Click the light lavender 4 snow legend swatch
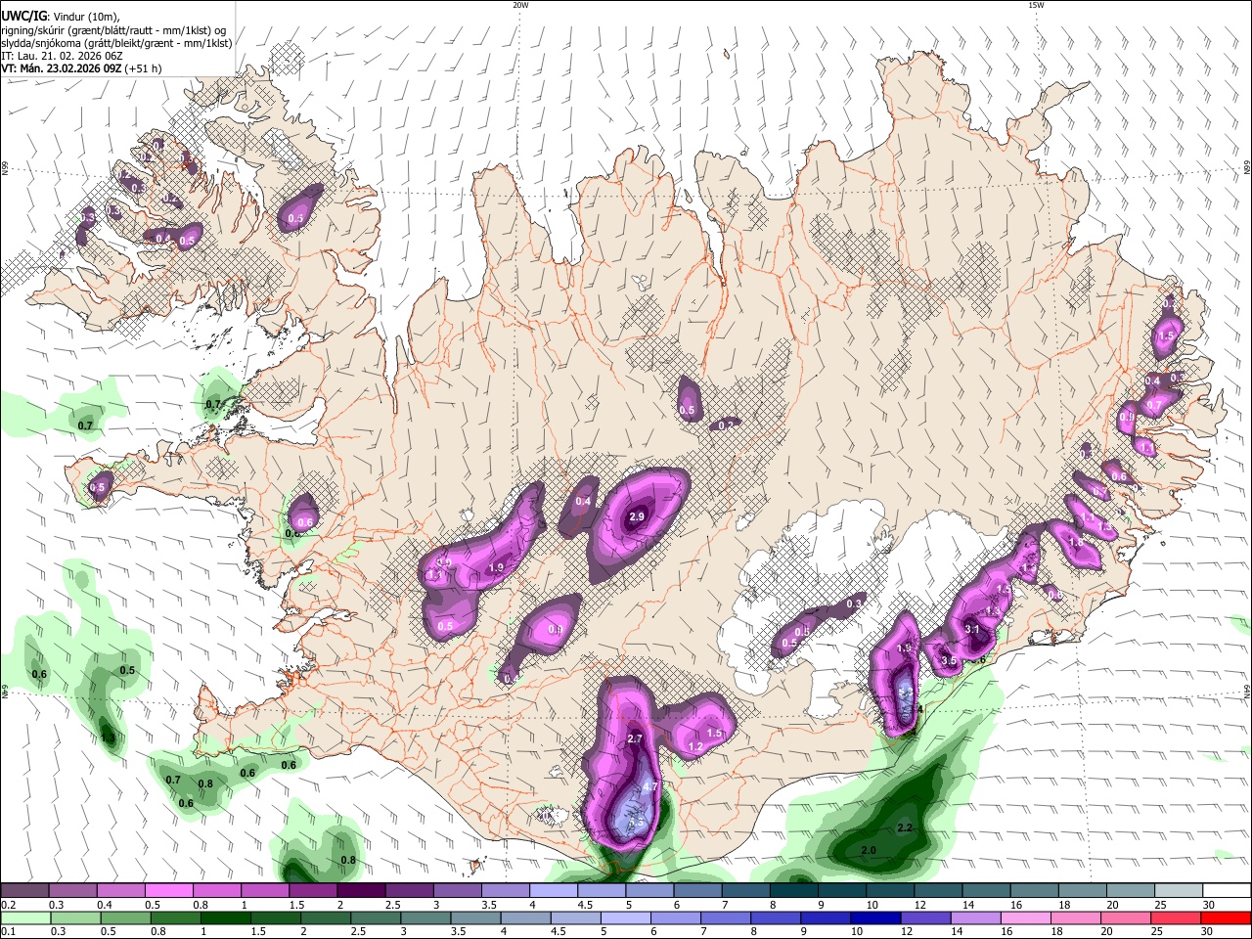Image resolution: width=1252 pixels, height=939 pixels. pos(554,891)
